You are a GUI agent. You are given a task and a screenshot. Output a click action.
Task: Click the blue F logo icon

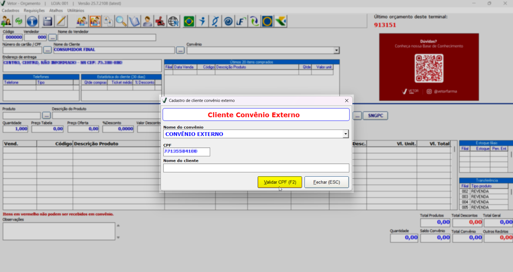tap(241, 21)
